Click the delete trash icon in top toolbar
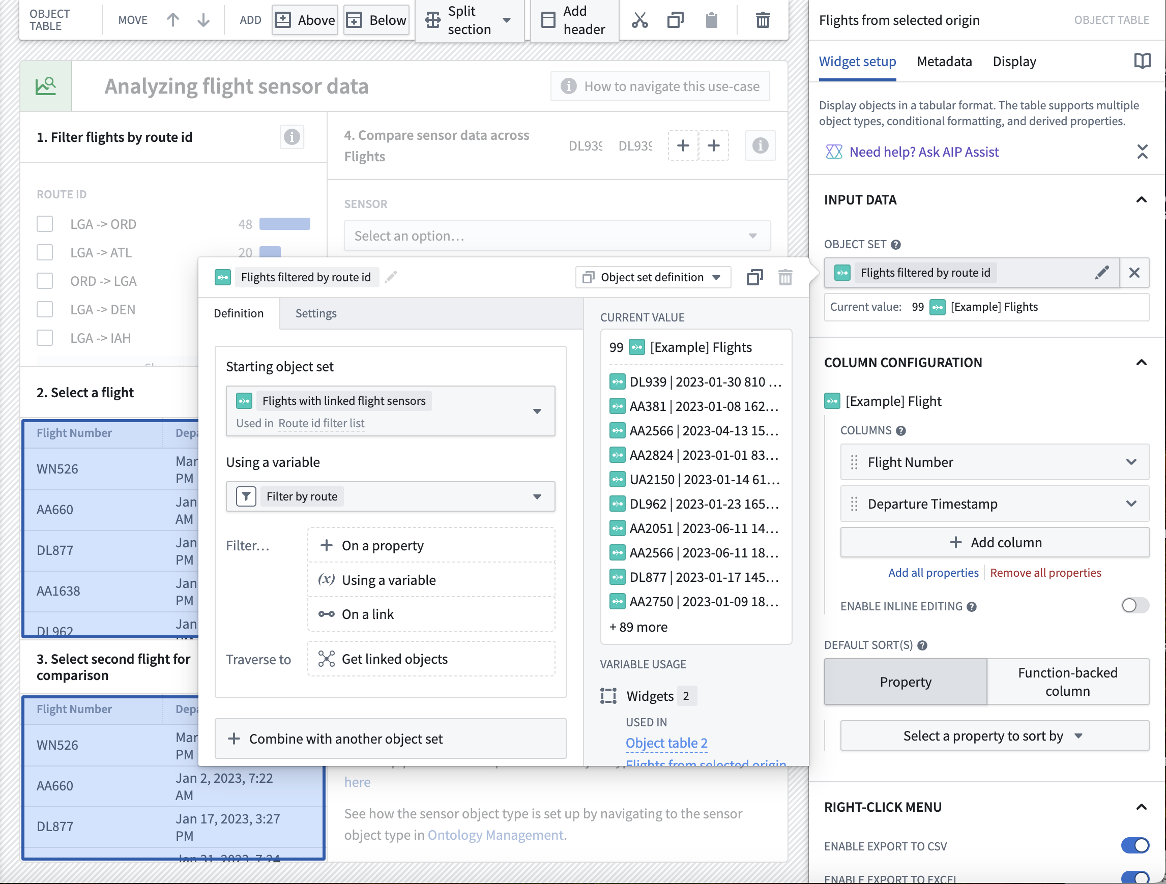Image resolution: width=1166 pixels, height=884 pixels. 763,20
